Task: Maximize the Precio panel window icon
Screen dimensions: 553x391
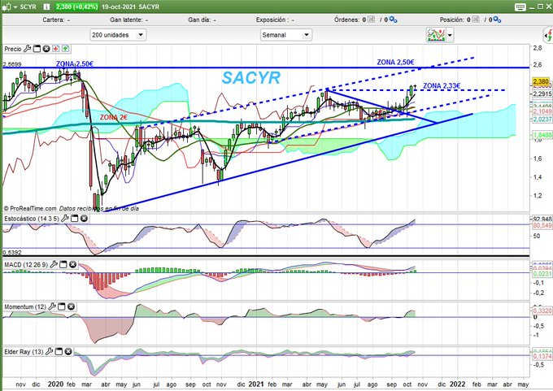Action: pos(37,49)
